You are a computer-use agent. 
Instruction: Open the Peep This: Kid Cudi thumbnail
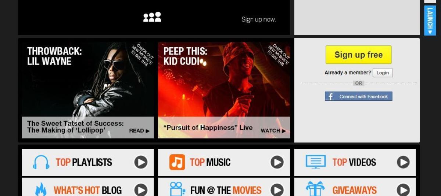(224, 90)
